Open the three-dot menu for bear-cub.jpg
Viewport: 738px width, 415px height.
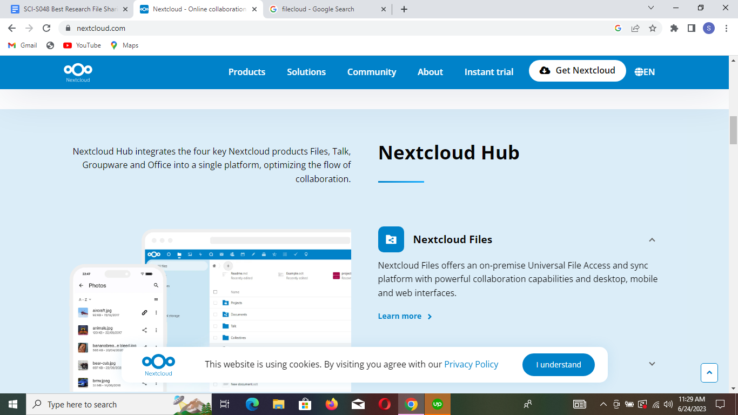[x=156, y=365]
